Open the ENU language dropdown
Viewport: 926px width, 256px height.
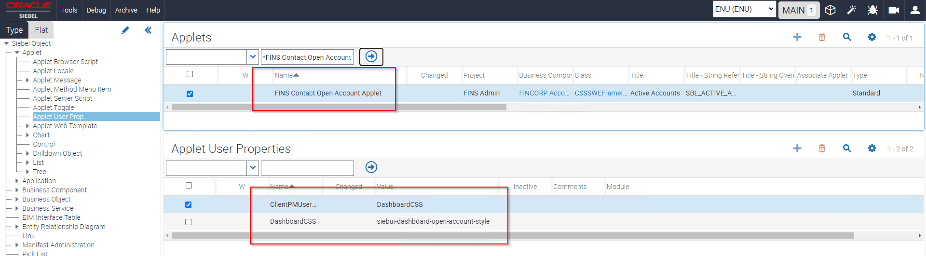point(744,9)
